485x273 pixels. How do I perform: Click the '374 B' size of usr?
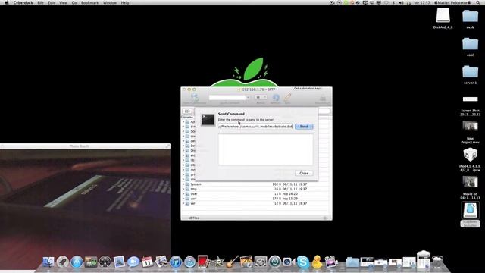pos(277,199)
